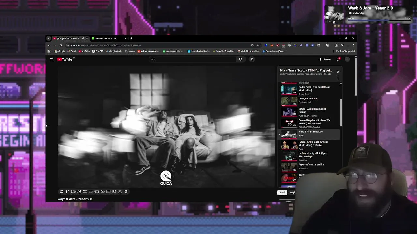
Task: Click the clapperboard icon in player toolbar
Action: point(85,192)
